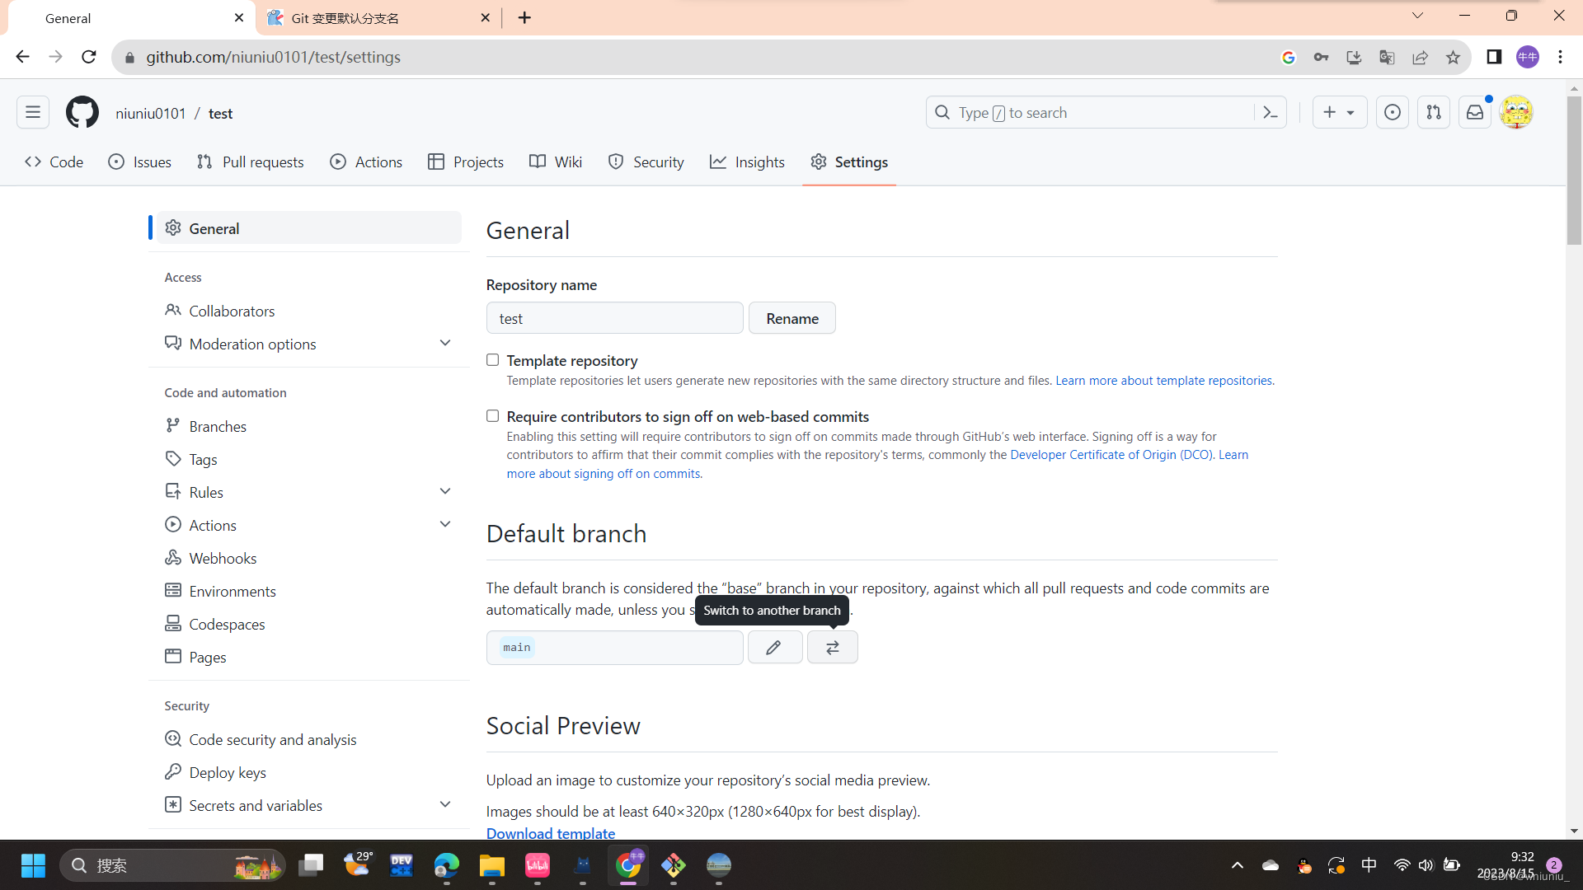This screenshot has height=890, width=1583.
Task: Select the Code tab
Action: (x=55, y=162)
